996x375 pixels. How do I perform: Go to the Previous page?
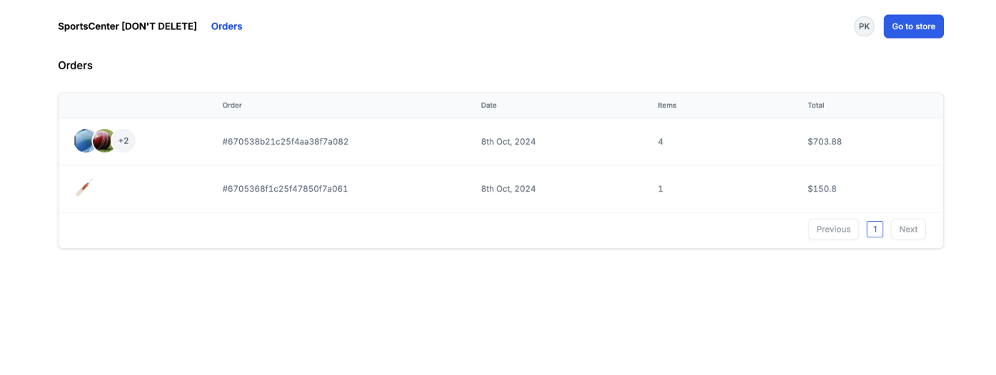click(833, 230)
